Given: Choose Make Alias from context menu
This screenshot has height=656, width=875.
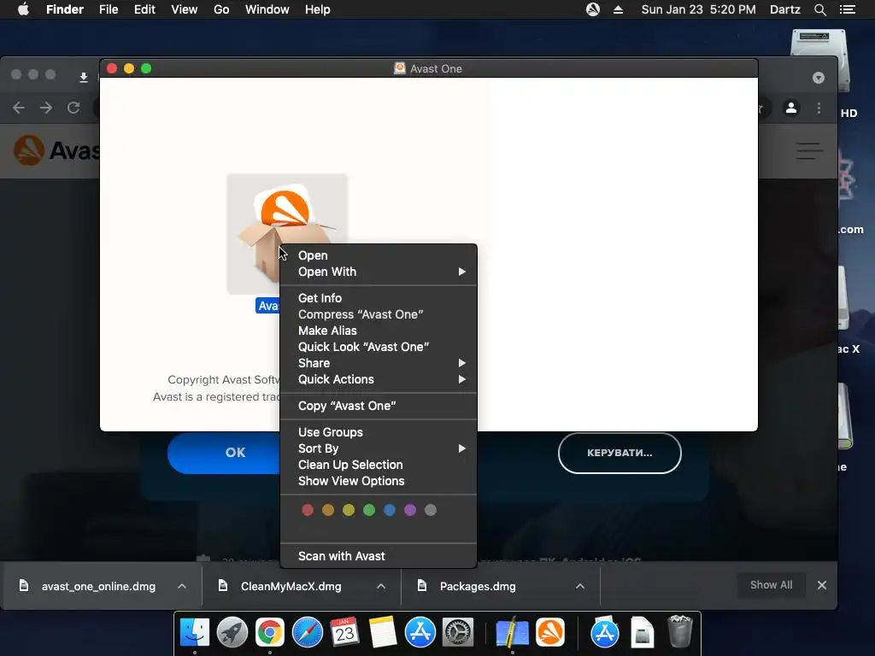Looking at the screenshot, I should (379, 331).
